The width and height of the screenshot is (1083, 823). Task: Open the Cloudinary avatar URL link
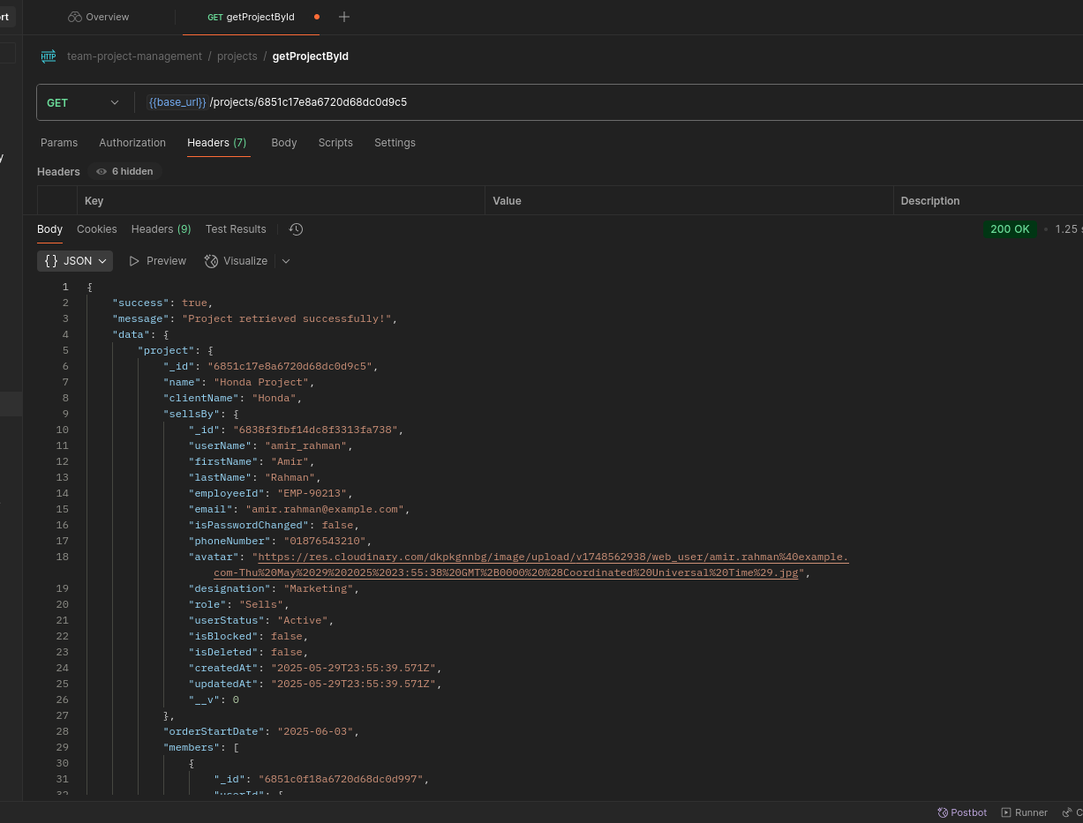[552, 557]
